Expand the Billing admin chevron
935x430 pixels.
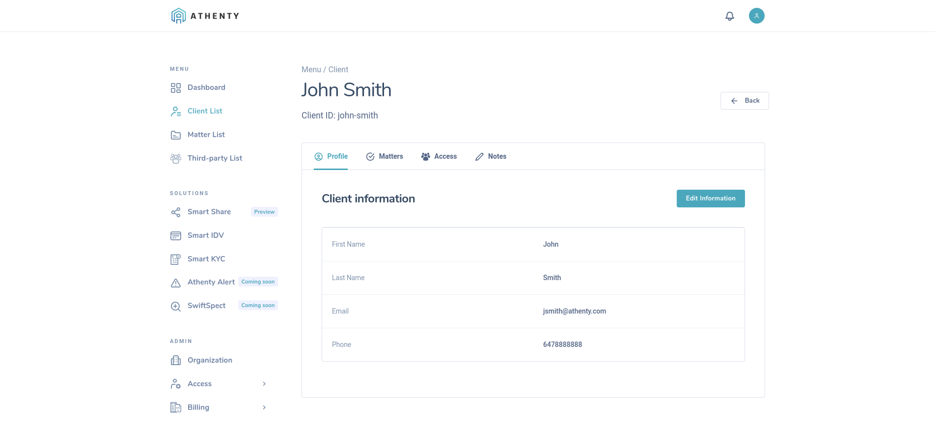tap(264, 407)
